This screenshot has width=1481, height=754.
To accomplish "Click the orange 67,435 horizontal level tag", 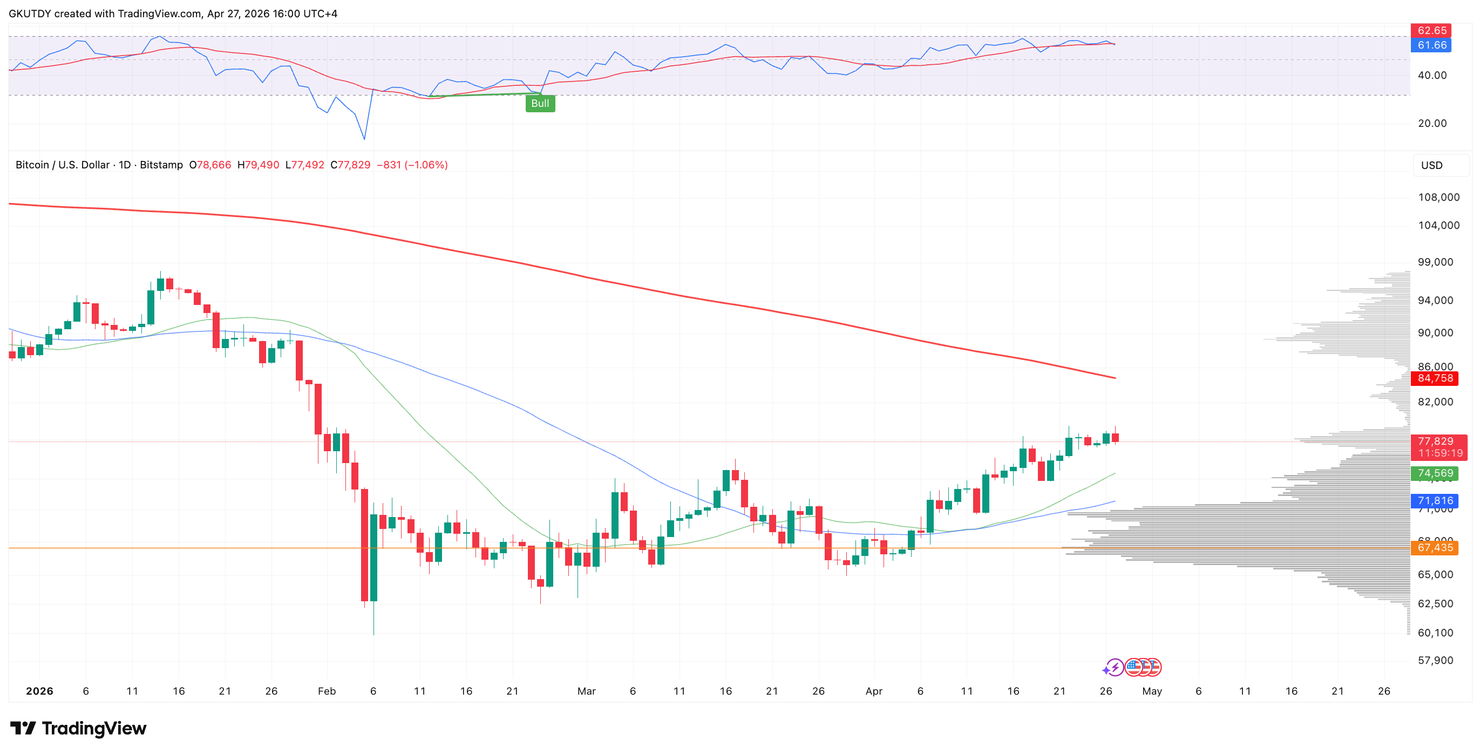I will [x=1435, y=547].
